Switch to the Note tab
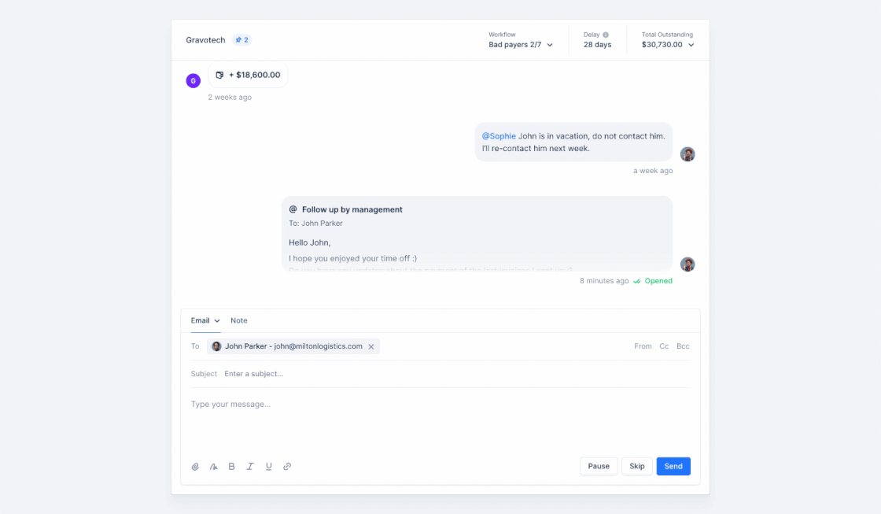Image resolution: width=881 pixels, height=514 pixels. (239, 320)
